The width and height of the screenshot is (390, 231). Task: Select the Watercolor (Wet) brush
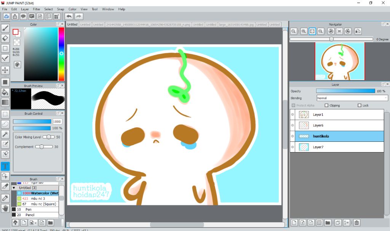pyautogui.click(x=38, y=193)
